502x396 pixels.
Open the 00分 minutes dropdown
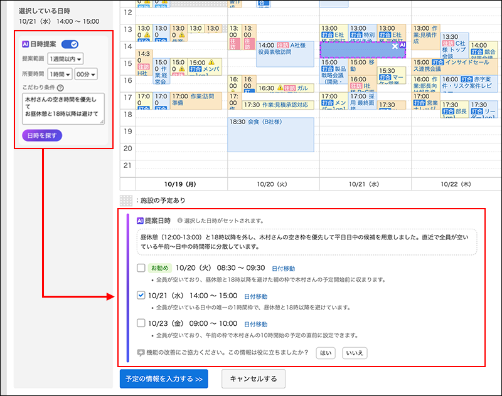(86, 74)
